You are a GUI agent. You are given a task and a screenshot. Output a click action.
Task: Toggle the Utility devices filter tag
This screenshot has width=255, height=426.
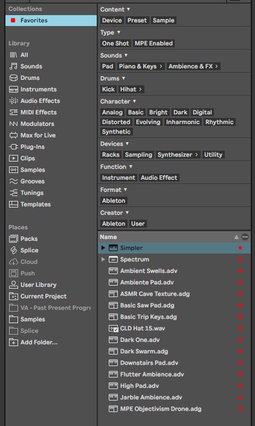213,155
